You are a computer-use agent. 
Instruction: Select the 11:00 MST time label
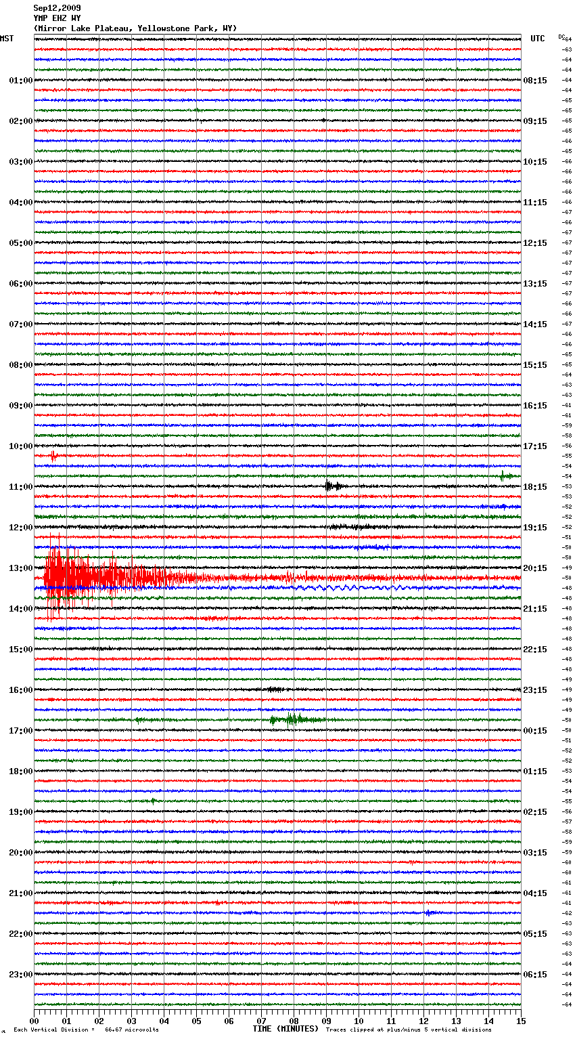pos(21,487)
